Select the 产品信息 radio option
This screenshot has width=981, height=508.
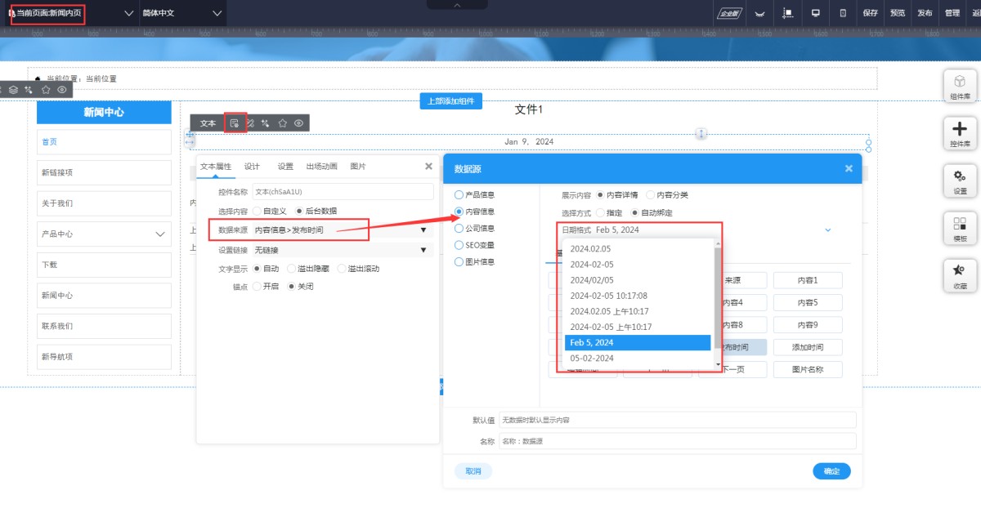coord(459,195)
